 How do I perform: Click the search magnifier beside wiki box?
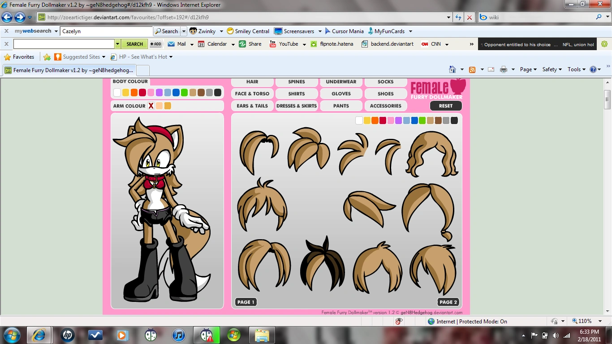point(599,17)
